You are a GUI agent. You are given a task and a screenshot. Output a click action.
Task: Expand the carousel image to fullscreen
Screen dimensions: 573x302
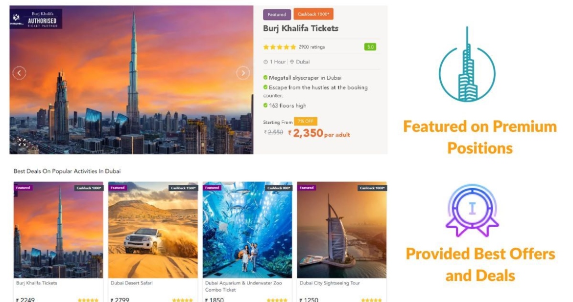point(22,142)
